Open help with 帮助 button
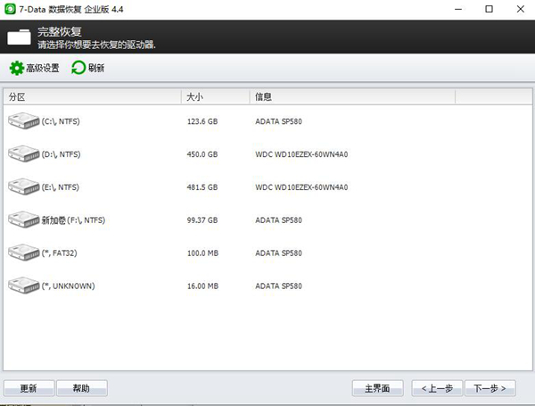Viewport: 535px width, 406px height. (x=82, y=388)
